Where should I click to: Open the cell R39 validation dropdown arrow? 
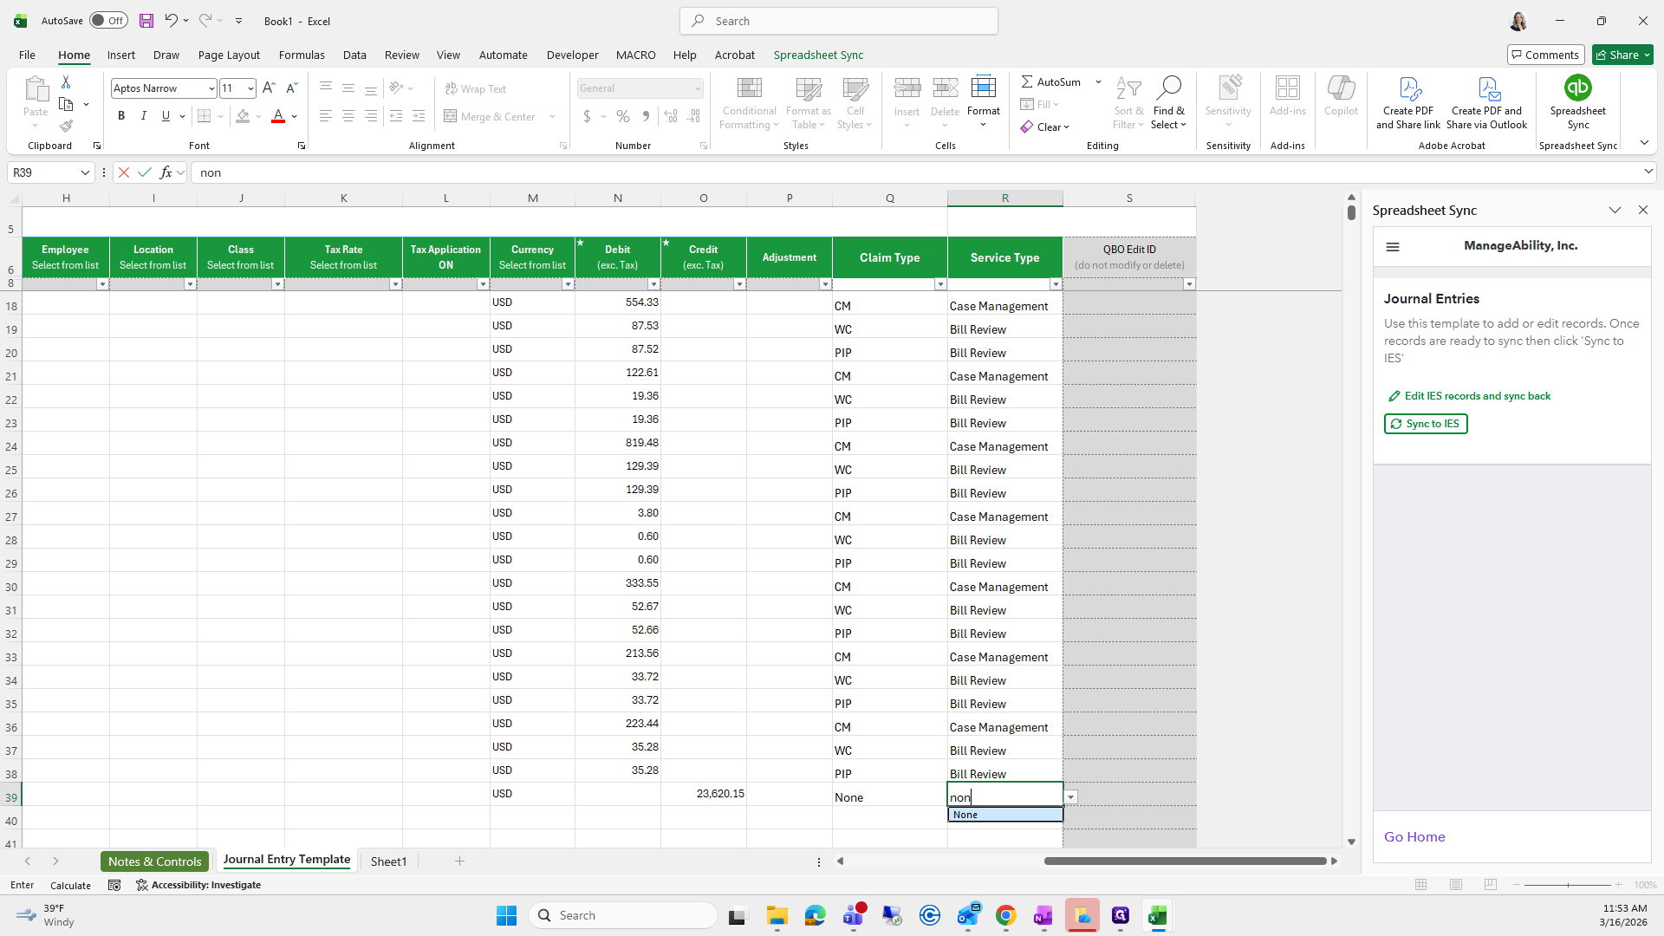1071,797
